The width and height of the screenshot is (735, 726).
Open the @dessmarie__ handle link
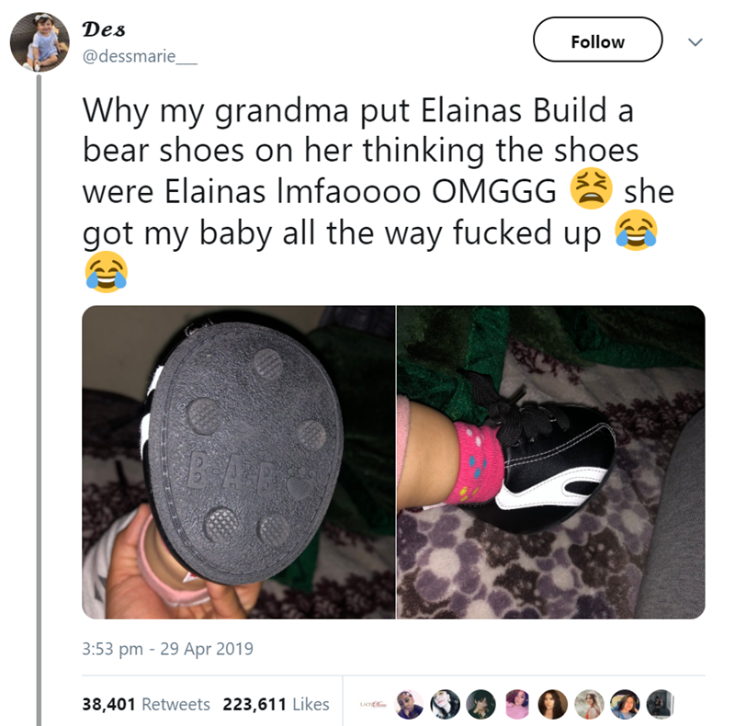(x=140, y=56)
